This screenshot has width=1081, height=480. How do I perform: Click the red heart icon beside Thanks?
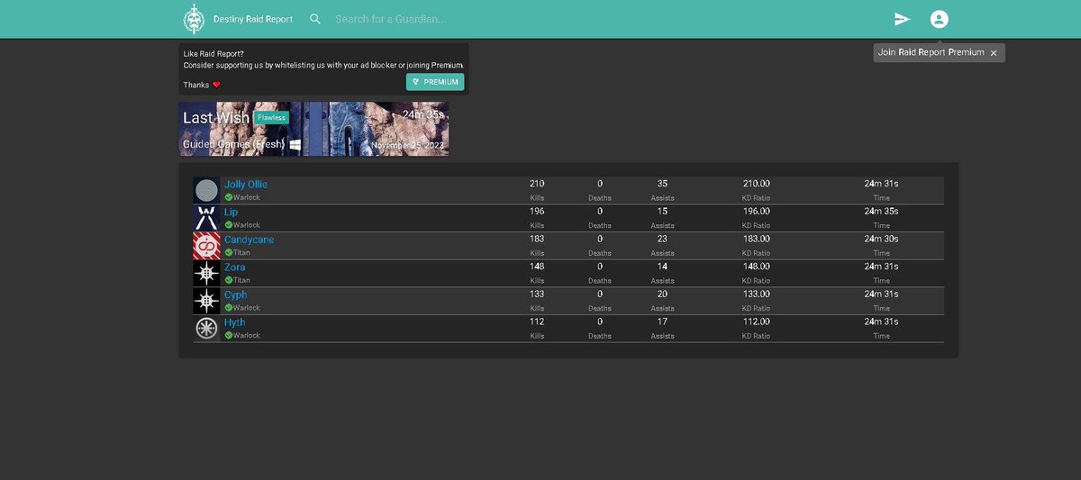point(216,85)
